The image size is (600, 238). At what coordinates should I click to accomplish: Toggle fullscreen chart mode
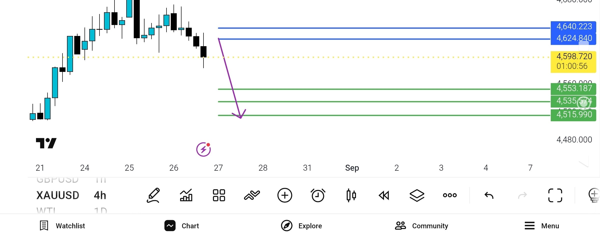click(555, 195)
